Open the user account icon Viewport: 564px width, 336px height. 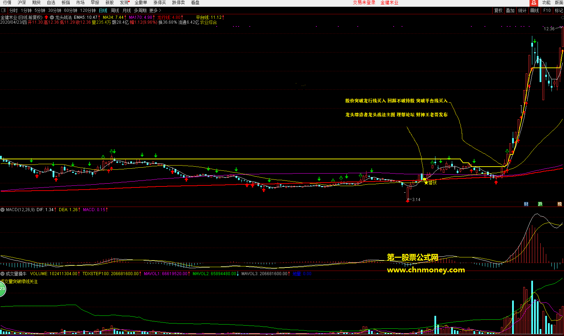(x=534, y=3)
